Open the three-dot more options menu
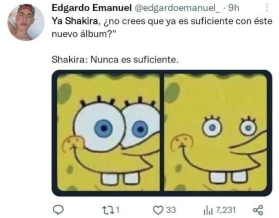This screenshot has height=218, width=279. coord(266,8)
